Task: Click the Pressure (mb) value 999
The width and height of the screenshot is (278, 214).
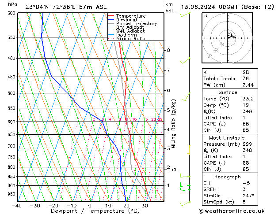Action: (x=248, y=144)
